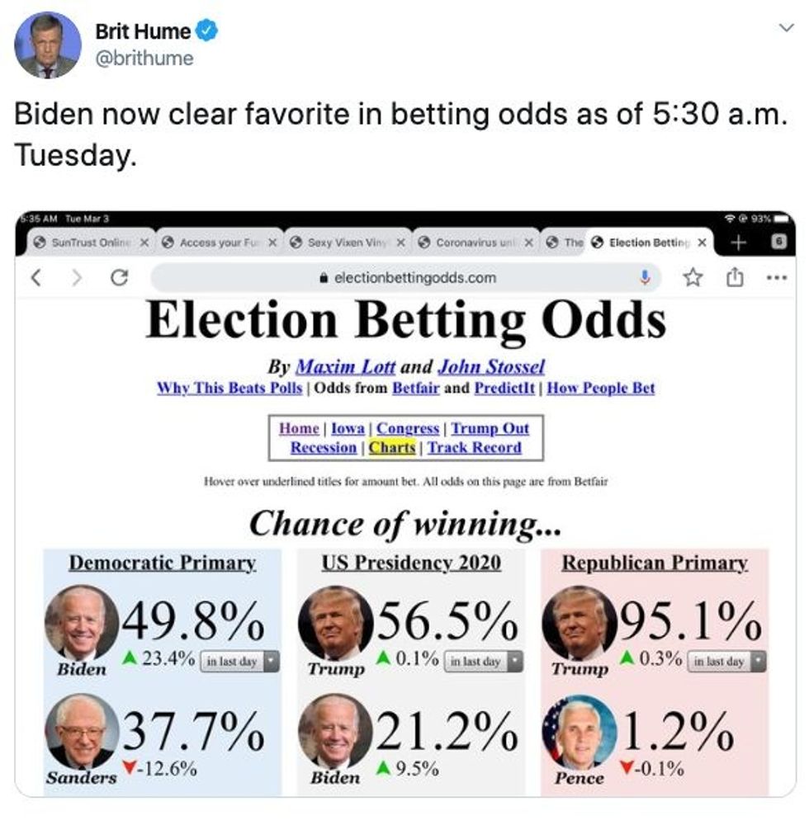Reload the page with the refresh icon
This screenshot has width=809, height=825.
coord(119,278)
